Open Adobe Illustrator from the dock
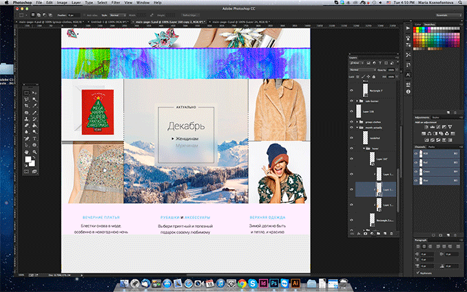Screen dimensions: 467x292 point(295,283)
